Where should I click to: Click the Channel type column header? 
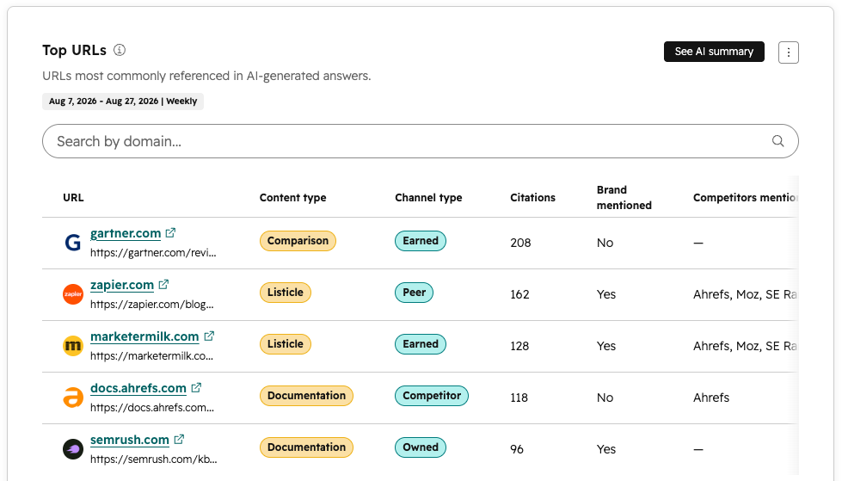[x=428, y=197]
